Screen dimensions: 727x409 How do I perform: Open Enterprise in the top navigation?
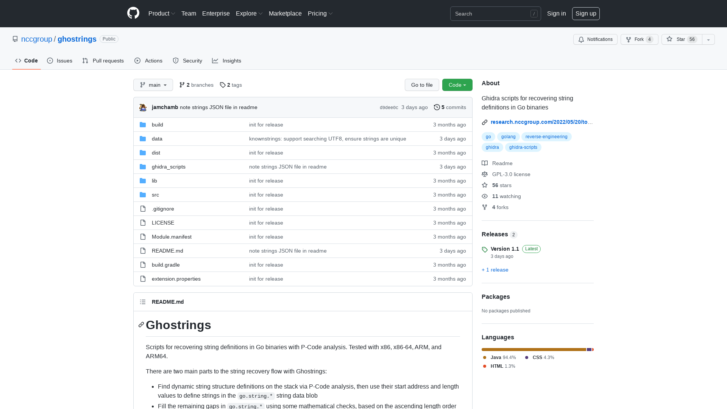[x=216, y=13]
